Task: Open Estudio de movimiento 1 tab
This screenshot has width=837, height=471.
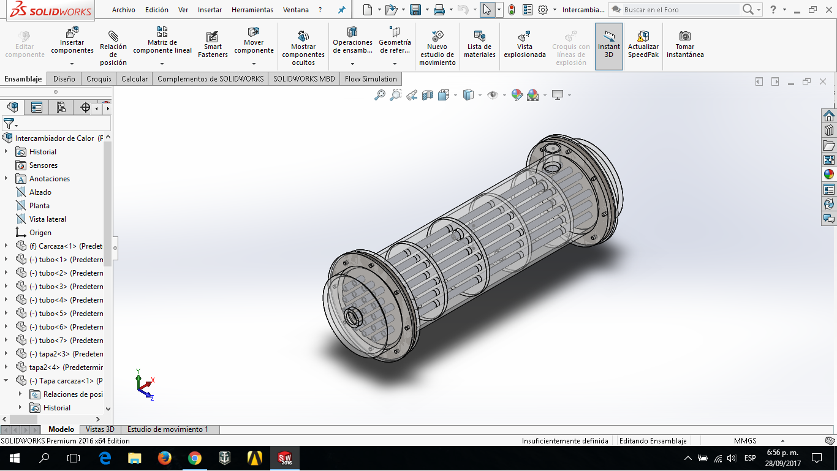Action: pos(168,429)
